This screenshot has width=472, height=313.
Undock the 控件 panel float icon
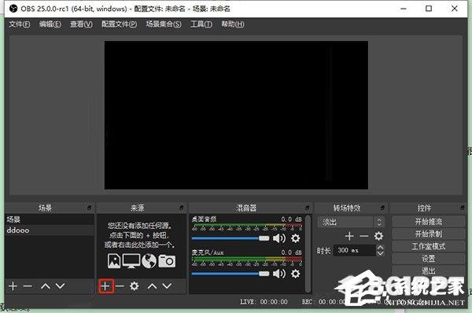463,208
